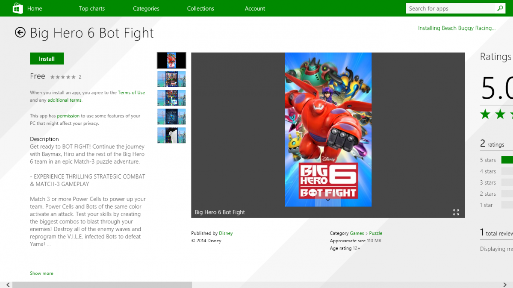The height and width of the screenshot is (288, 513).
Task: Open the Games category link
Action: 357,233
